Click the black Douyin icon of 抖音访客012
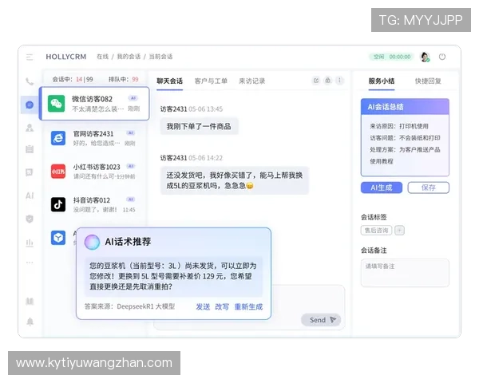This screenshot has height=383, width=479. [x=58, y=204]
